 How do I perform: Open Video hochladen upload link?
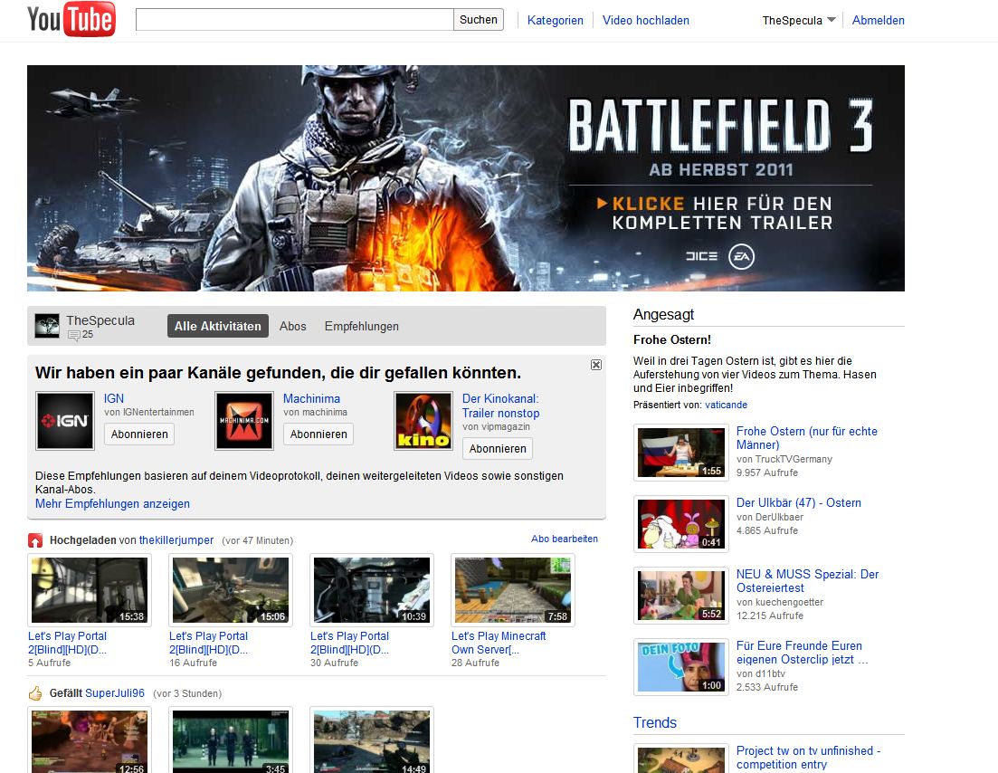[645, 21]
